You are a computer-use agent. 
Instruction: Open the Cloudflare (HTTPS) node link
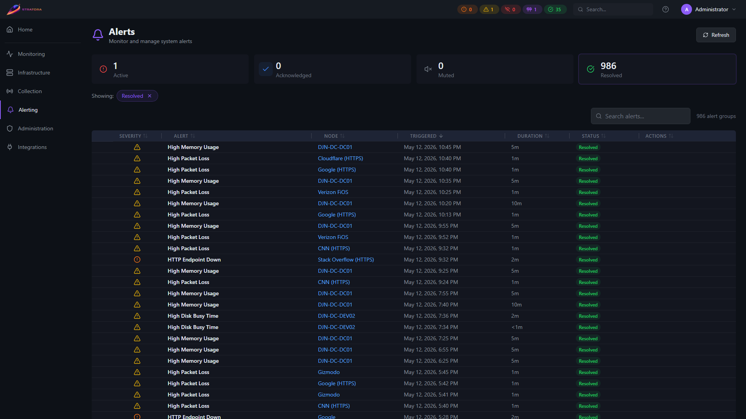[x=340, y=158]
